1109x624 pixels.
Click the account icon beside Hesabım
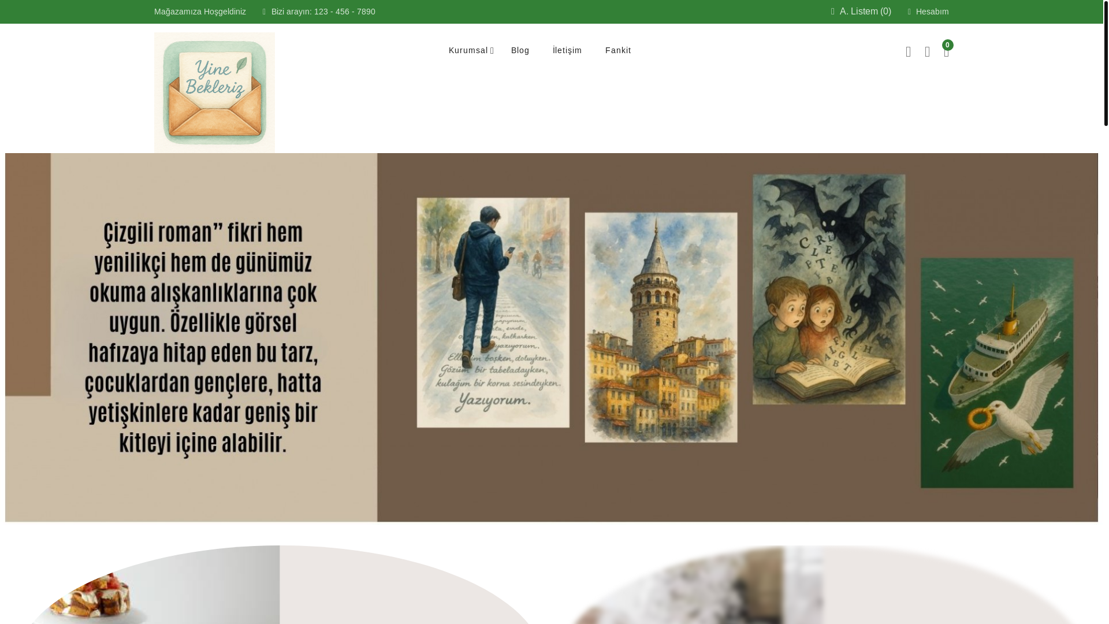pos(909,12)
